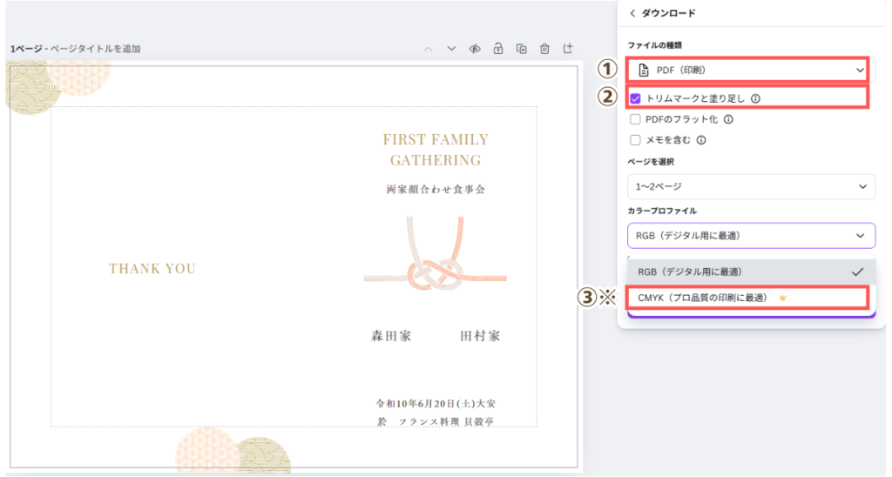Screen dimensions: 892x477
Task: Go back from the ダウンロード panel
Action: (x=632, y=13)
